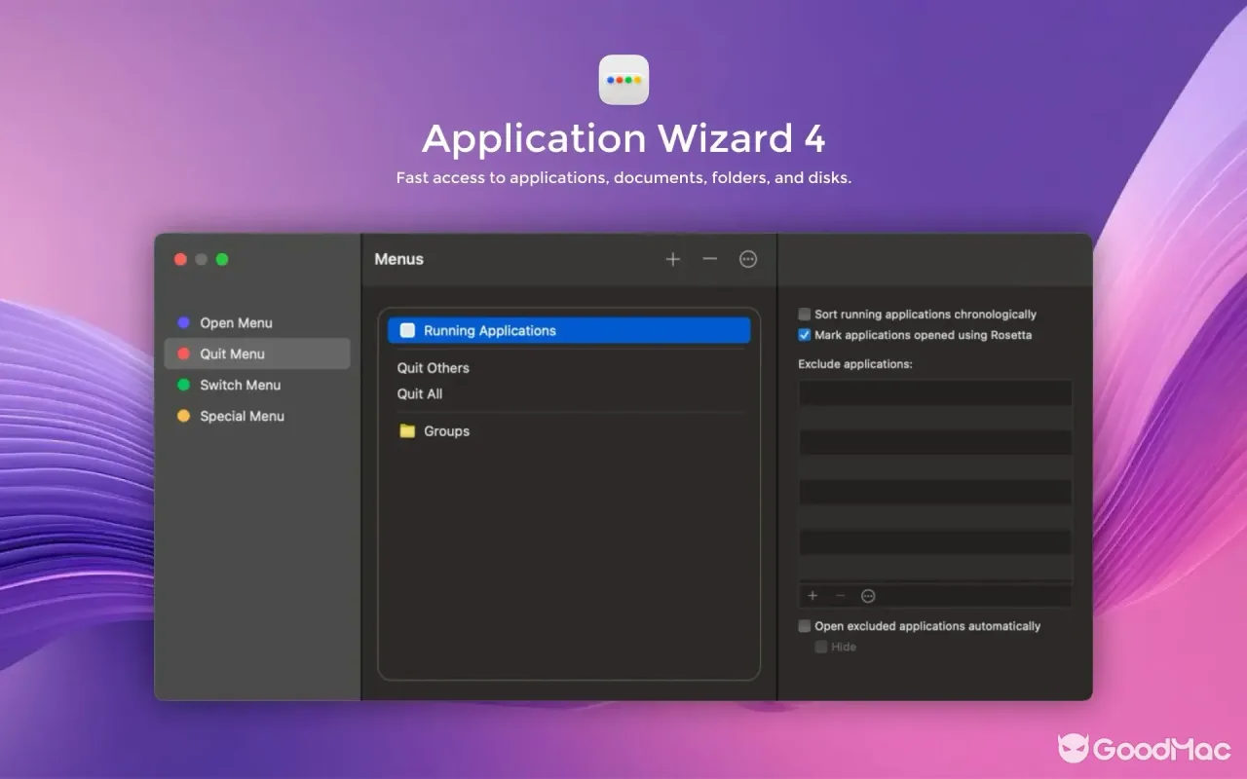This screenshot has height=779, width=1247.
Task: Enable Sort running applications chronologically
Action: pyautogui.click(x=805, y=315)
